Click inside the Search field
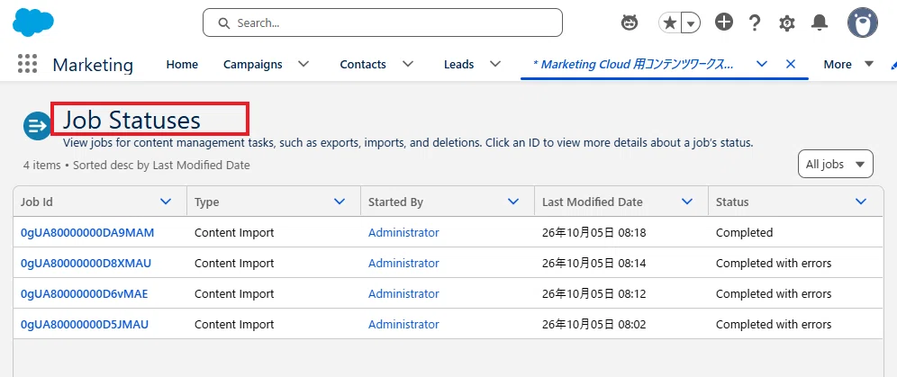 click(383, 22)
